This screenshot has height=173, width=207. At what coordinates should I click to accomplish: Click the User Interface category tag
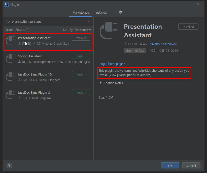pyautogui.click(x=135, y=51)
